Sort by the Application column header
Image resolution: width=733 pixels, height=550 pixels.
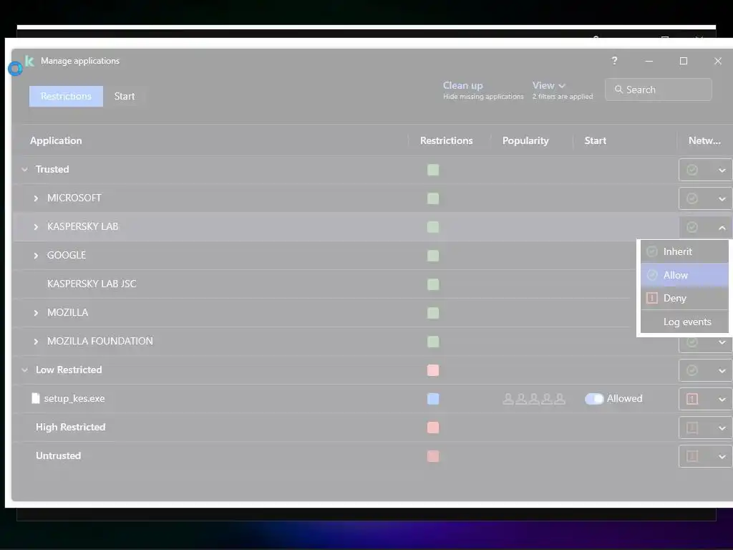pos(56,140)
